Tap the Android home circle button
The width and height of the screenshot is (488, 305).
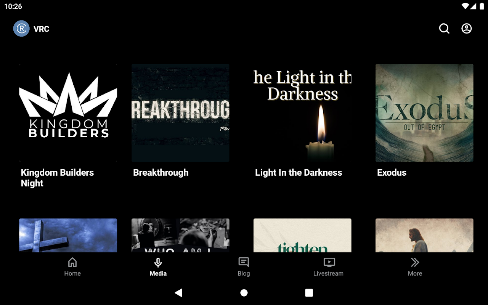244,293
